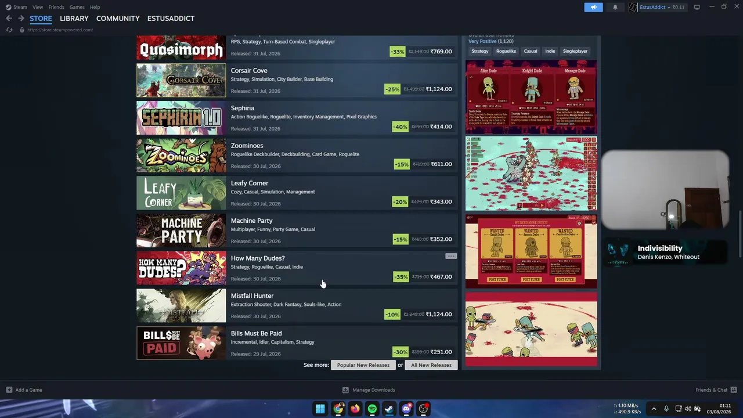Click the lock icon beside the URL
Viewport: 743px width, 418px height.
[x=22, y=30]
